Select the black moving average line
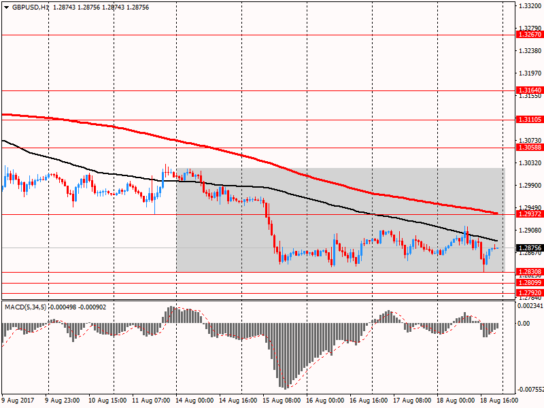This screenshot has width=544, height=408. point(243,186)
